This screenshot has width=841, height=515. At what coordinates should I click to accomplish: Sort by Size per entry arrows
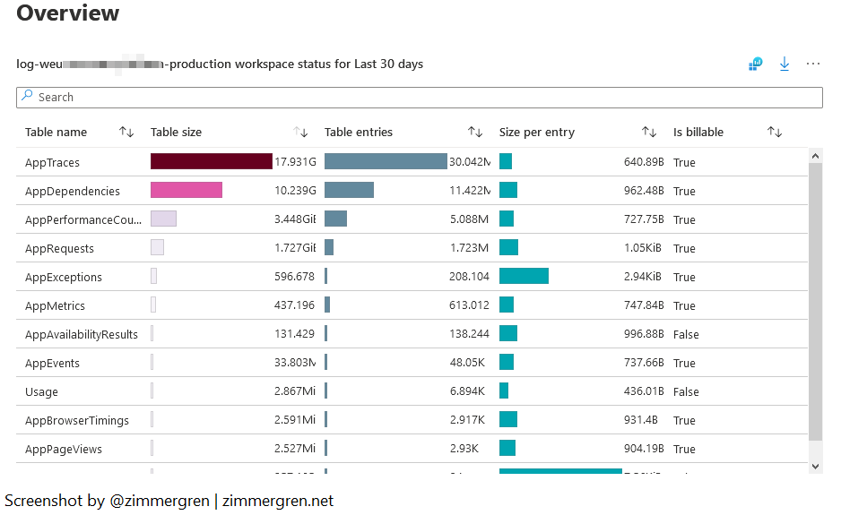point(649,133)
